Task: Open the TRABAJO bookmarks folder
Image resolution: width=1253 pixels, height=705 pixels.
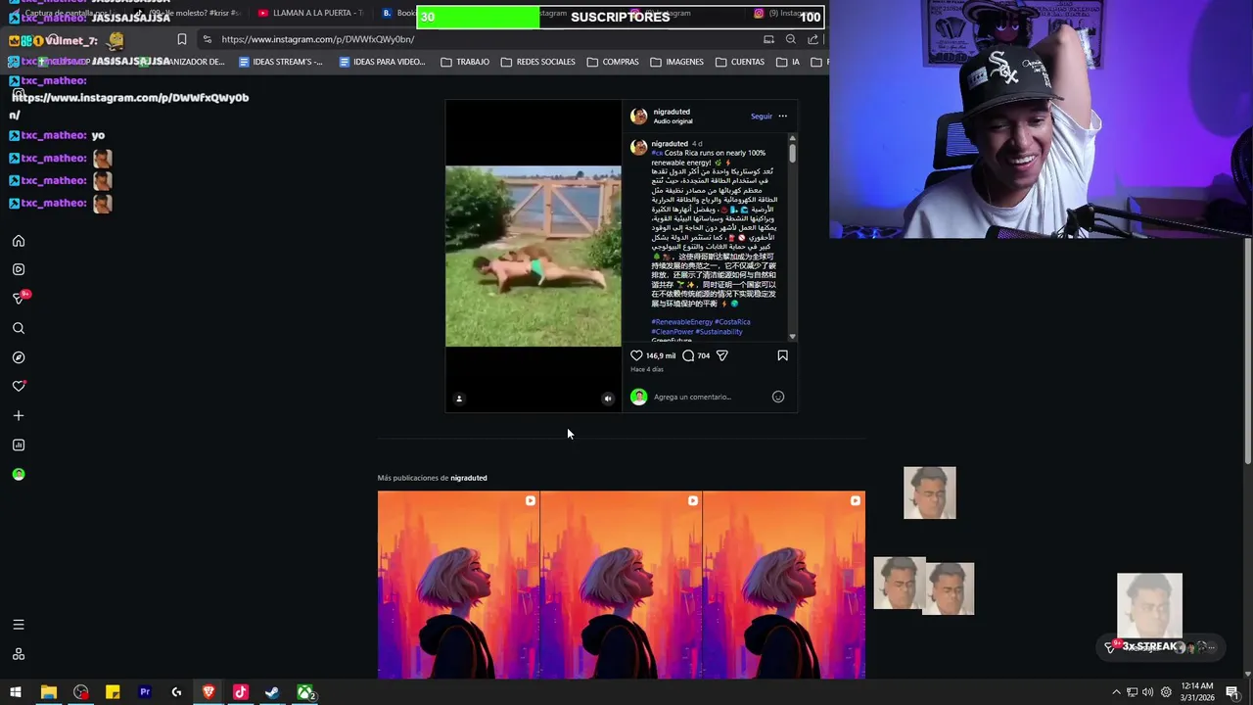Action: [465, 62]
